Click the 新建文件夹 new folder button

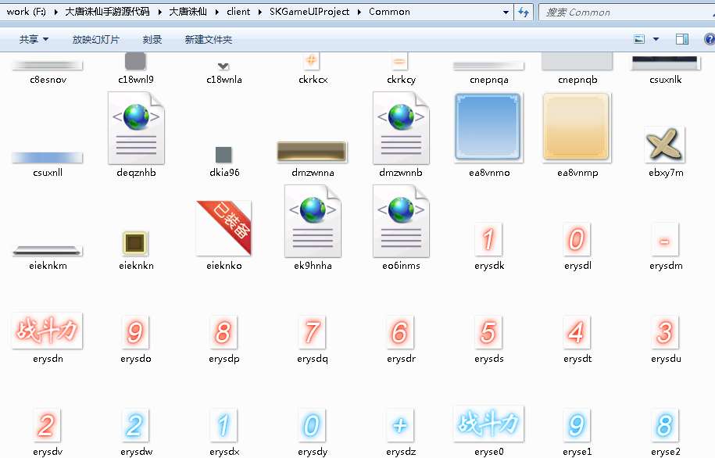pos(208,39)
